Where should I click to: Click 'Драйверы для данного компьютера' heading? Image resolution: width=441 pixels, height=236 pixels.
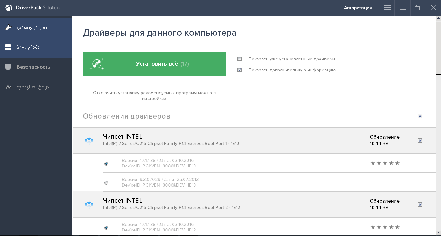(160, 33)
